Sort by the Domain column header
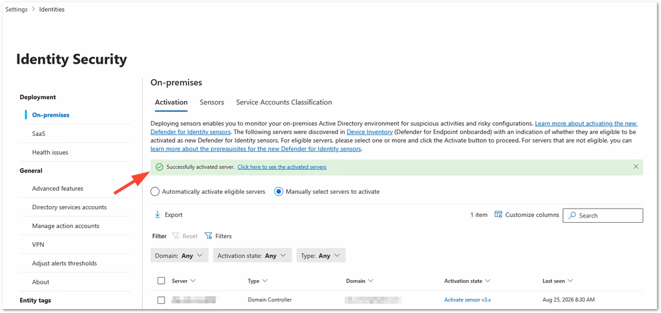The width and height of the screenshot is (661, 313). click(360, 281)
